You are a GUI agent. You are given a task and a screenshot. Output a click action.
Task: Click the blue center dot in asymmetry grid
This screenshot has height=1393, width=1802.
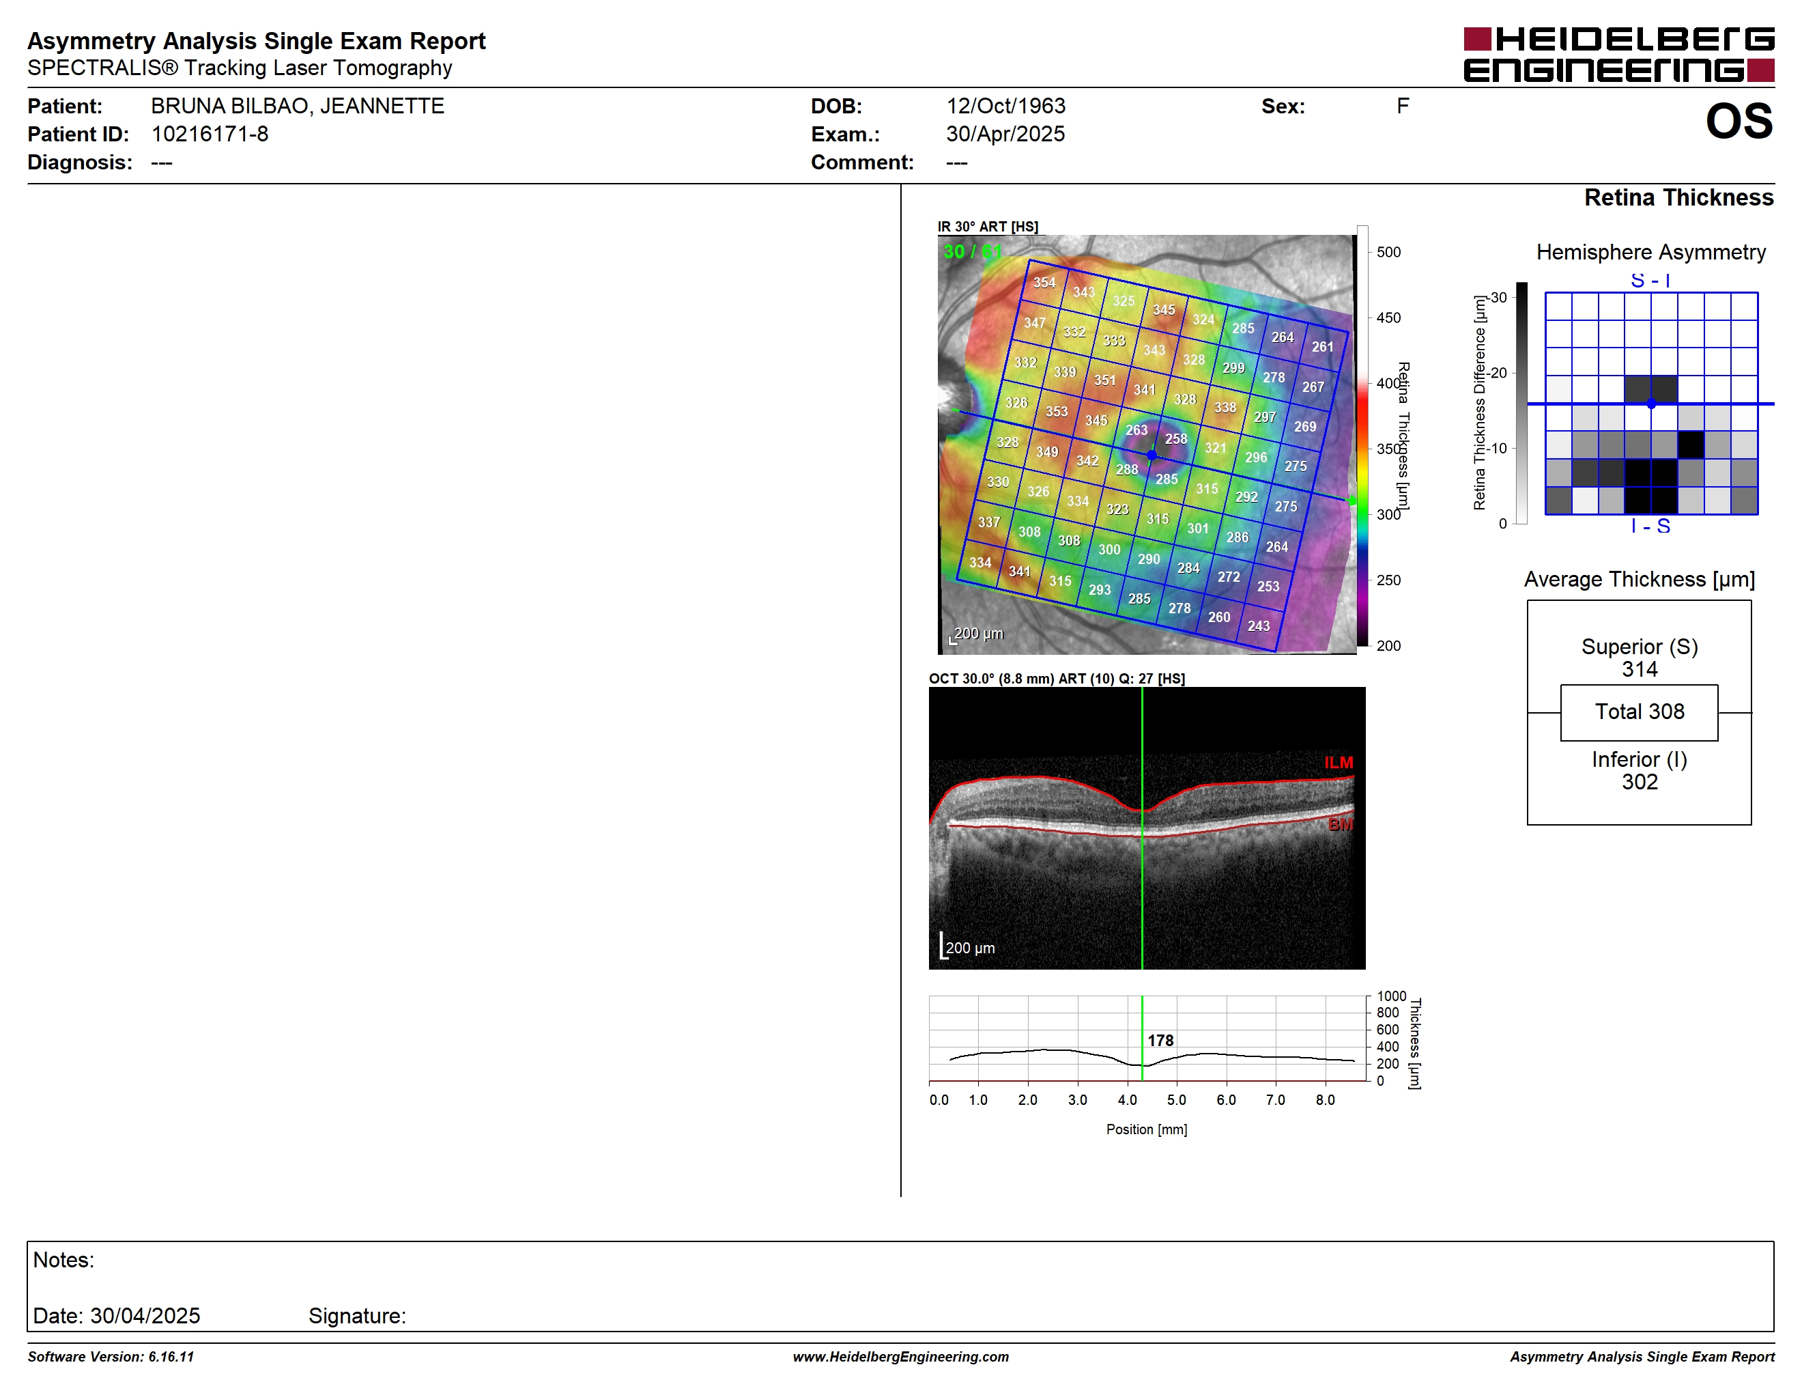pos(1651,404)
